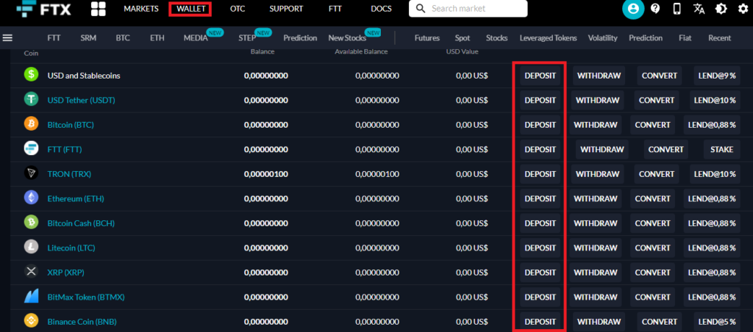Click the Litecoin coin icon
This screenshot has width=753, height=332.
31,248
